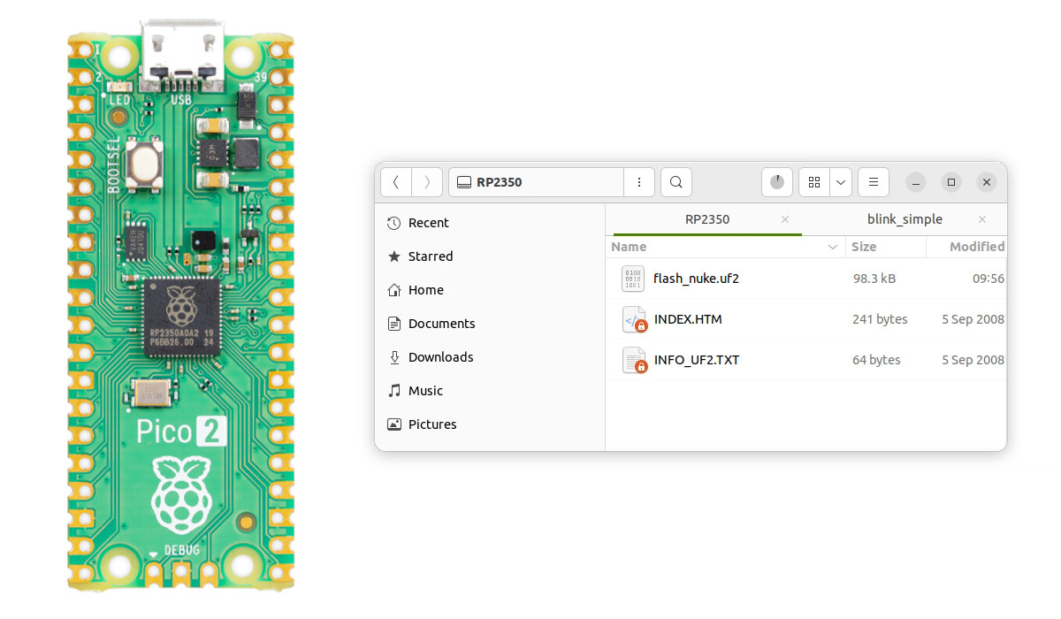Go forward with the right arrow button
This screenshot has height=619, width=1061.
click(x=427, y=182)
